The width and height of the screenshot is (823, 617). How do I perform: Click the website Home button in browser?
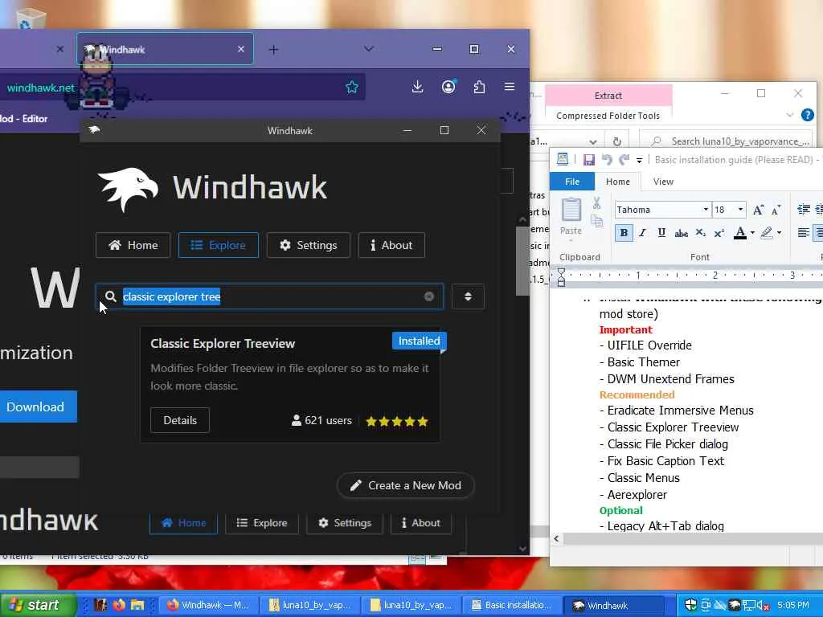coord(183,522)
